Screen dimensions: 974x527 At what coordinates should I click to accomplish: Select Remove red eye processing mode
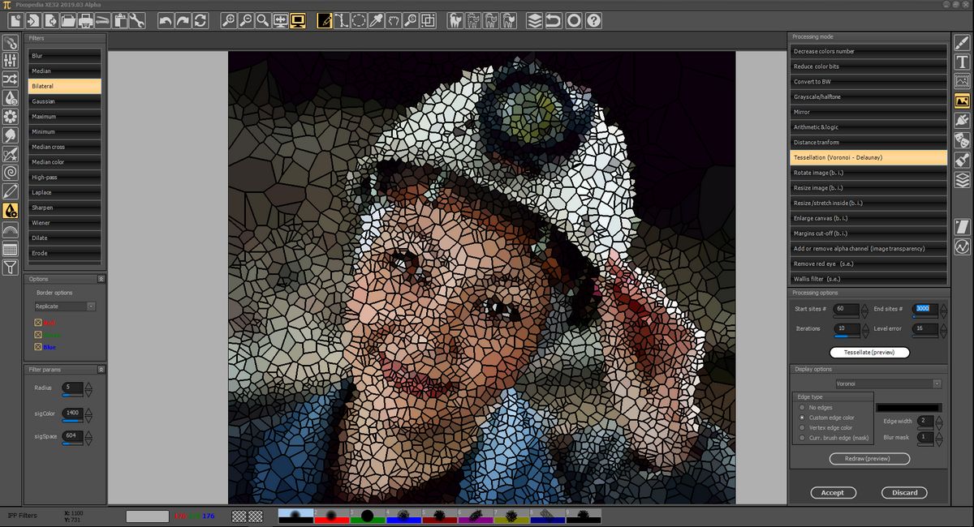[x=868, y=263]
